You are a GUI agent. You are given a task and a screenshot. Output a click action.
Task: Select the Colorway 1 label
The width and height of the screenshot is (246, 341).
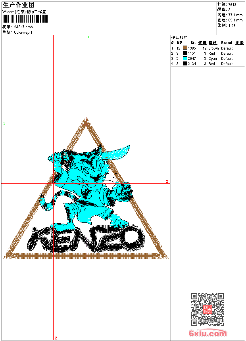tap(23, 33)
